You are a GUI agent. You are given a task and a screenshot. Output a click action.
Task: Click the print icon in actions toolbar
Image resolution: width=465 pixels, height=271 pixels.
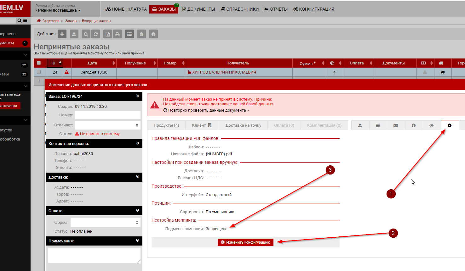[118, 34]
